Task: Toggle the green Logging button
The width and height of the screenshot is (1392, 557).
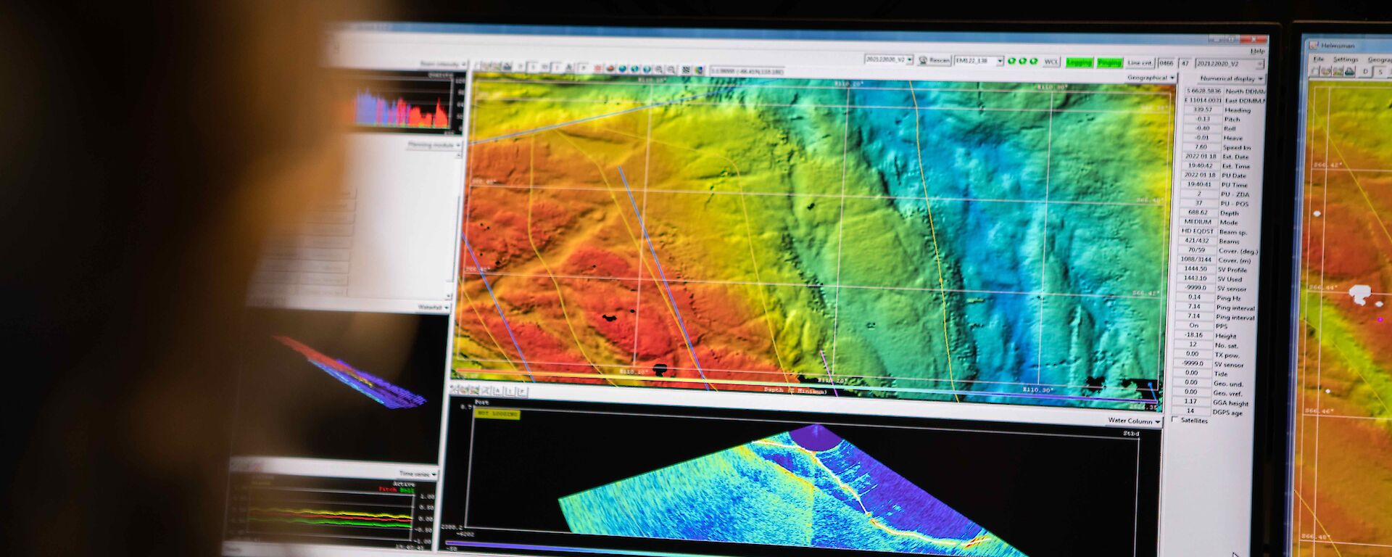Action: [x=1080, y=63]
